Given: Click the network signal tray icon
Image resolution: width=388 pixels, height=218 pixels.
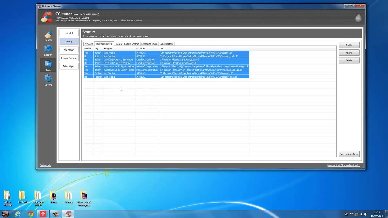Looking at the screenshot, I should [361, 214].
